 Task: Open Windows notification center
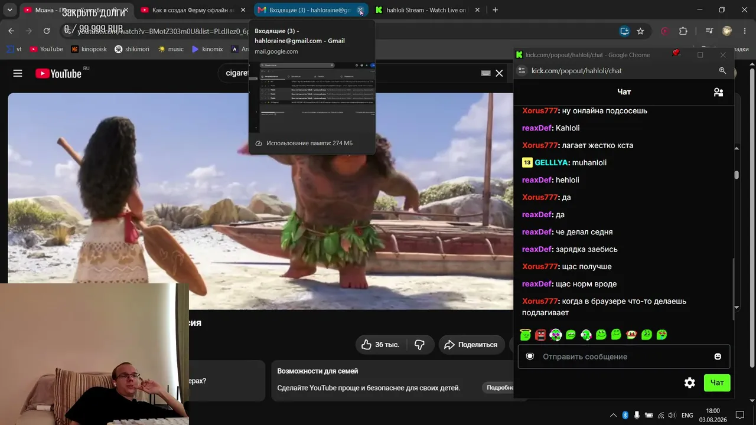coord(739,416)
